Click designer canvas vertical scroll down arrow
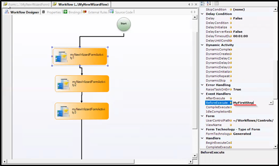This screenshot has width=279, height=166. pyautogui.click(x=195, y=156)
